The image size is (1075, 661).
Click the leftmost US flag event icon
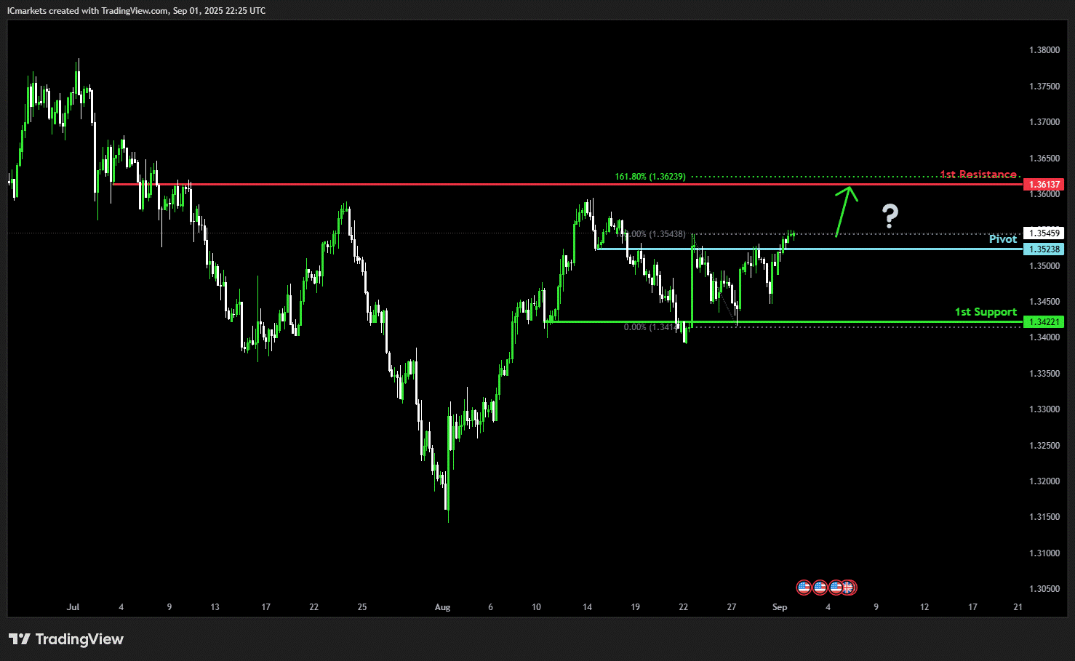point(804,587)
